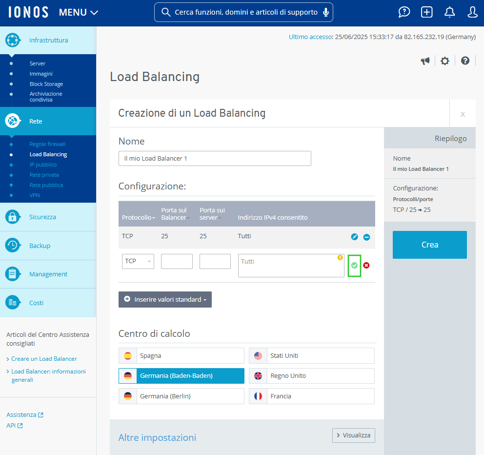Open the help question mark icon
The height and width of the screenshot is (455, 484).
coord(465,61)
